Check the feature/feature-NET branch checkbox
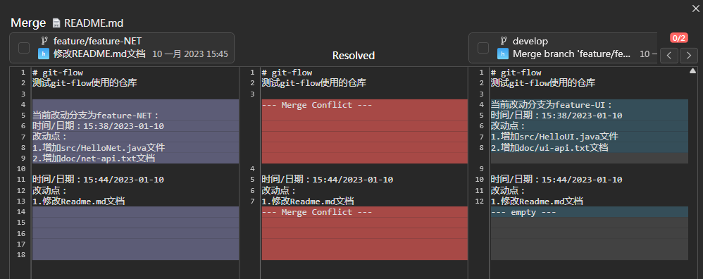Viewport: 703px width, 279px height. pos(24,47)
